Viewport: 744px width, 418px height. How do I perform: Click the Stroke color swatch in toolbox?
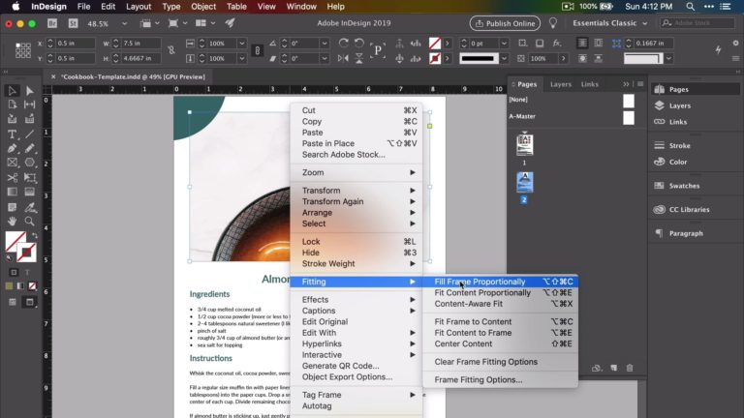(x=28, y=254)
